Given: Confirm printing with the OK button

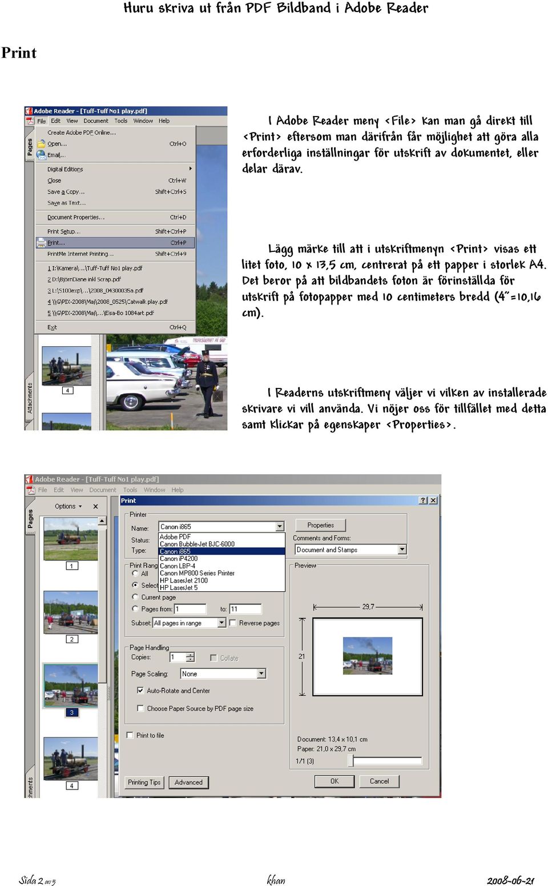Looking at the screenshot, I should (335, 781).
